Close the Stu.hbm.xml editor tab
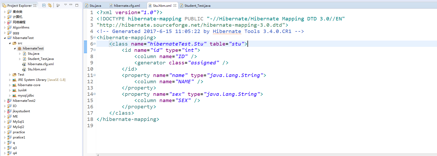Viewport: 437px width, 156px height. point(175,5)
